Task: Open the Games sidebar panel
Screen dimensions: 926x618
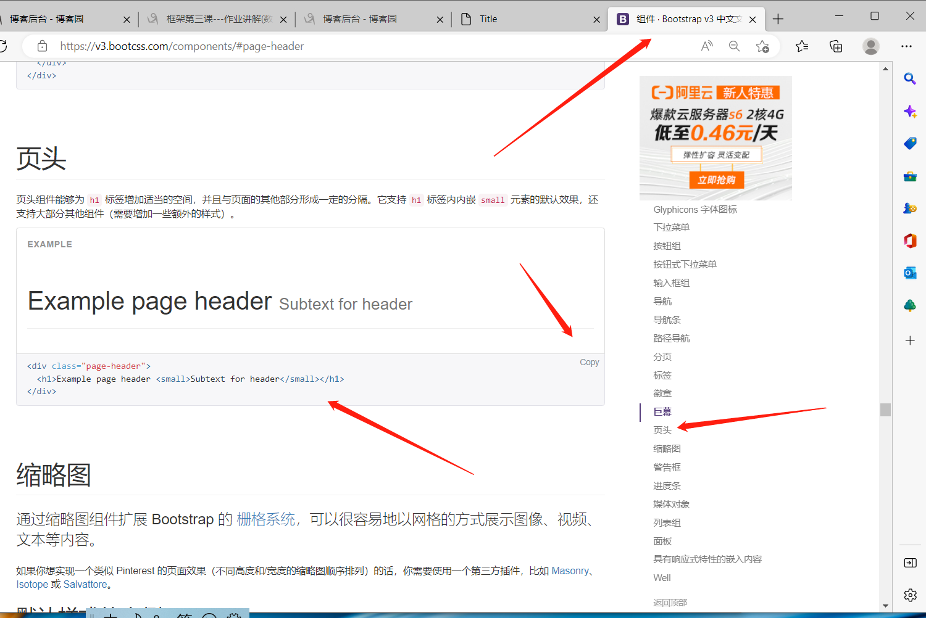Action: click(x=910, y=208)
